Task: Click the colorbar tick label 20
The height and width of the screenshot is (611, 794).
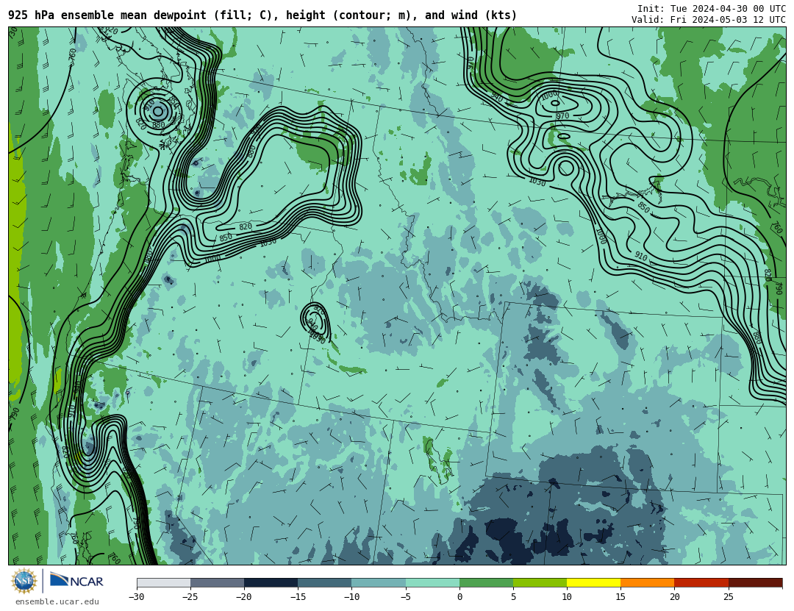Action: pos(674,597)
